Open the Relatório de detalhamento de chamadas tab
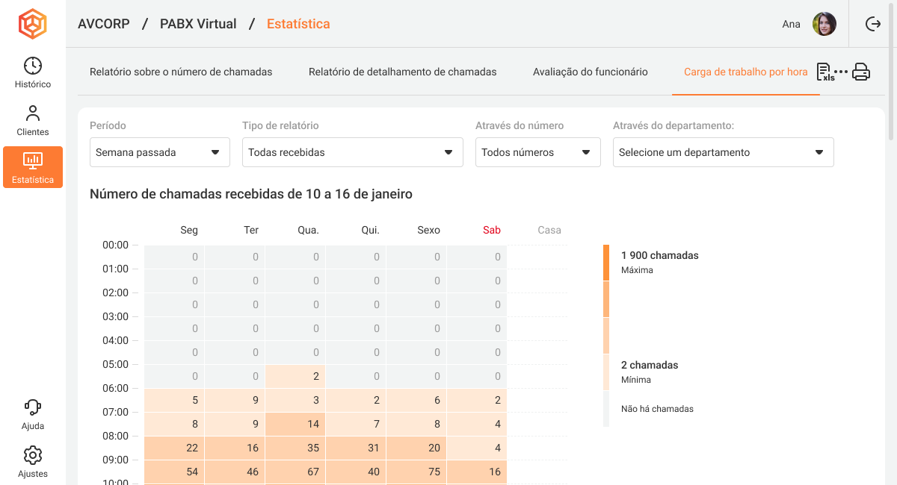This screenshot has height=485, width=897. coord(402,72)
